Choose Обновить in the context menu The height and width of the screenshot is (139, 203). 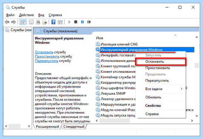pyautogui.click(x=160, y=97)
